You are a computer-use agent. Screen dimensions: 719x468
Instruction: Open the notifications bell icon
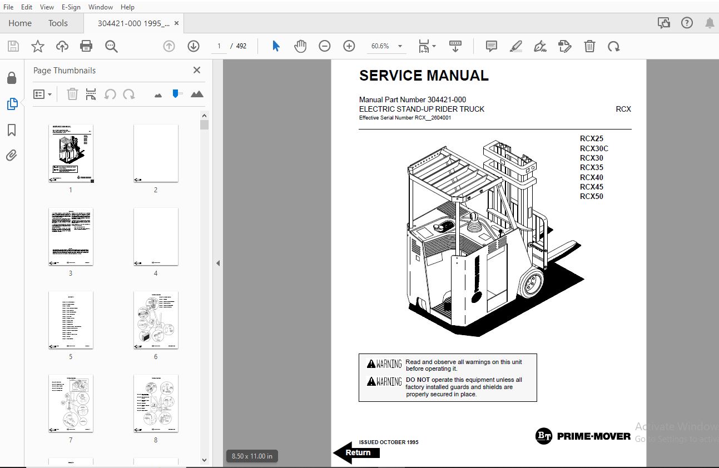click(710, 23)
